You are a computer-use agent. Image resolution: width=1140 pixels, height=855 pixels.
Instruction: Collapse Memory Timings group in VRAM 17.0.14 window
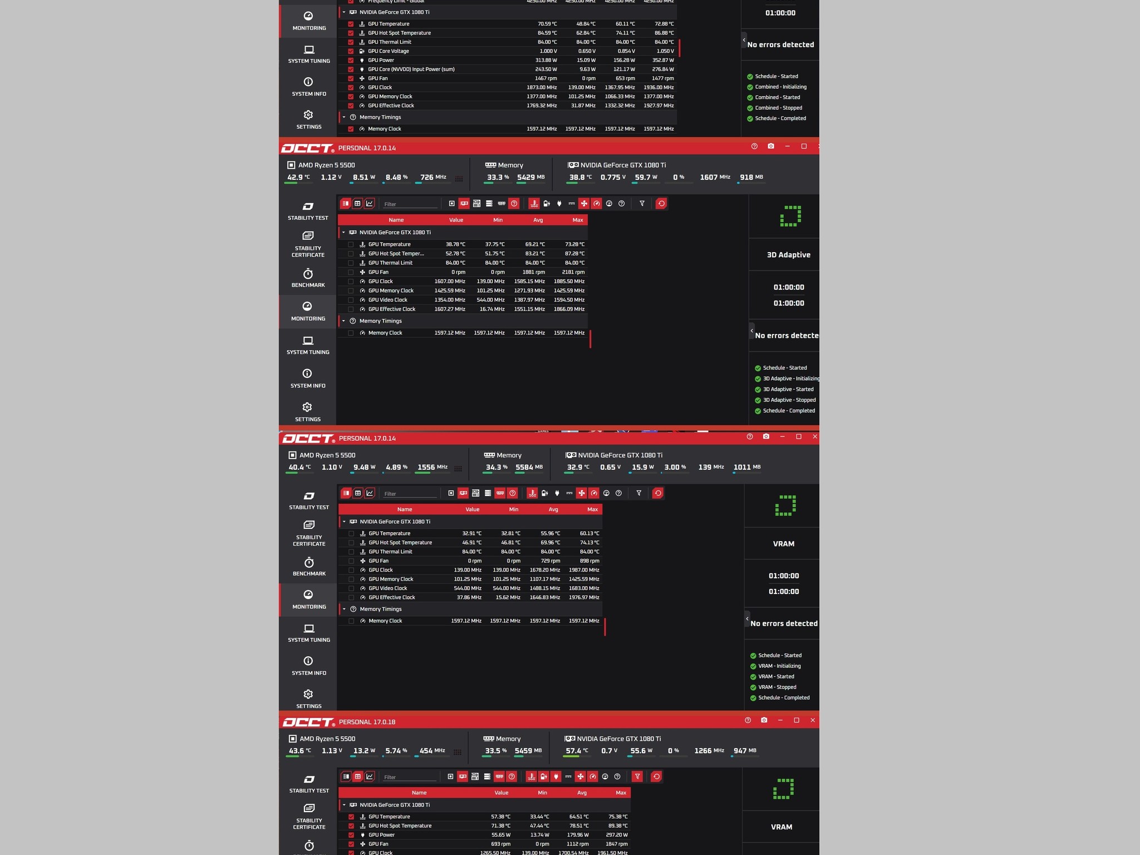[344, 609]
